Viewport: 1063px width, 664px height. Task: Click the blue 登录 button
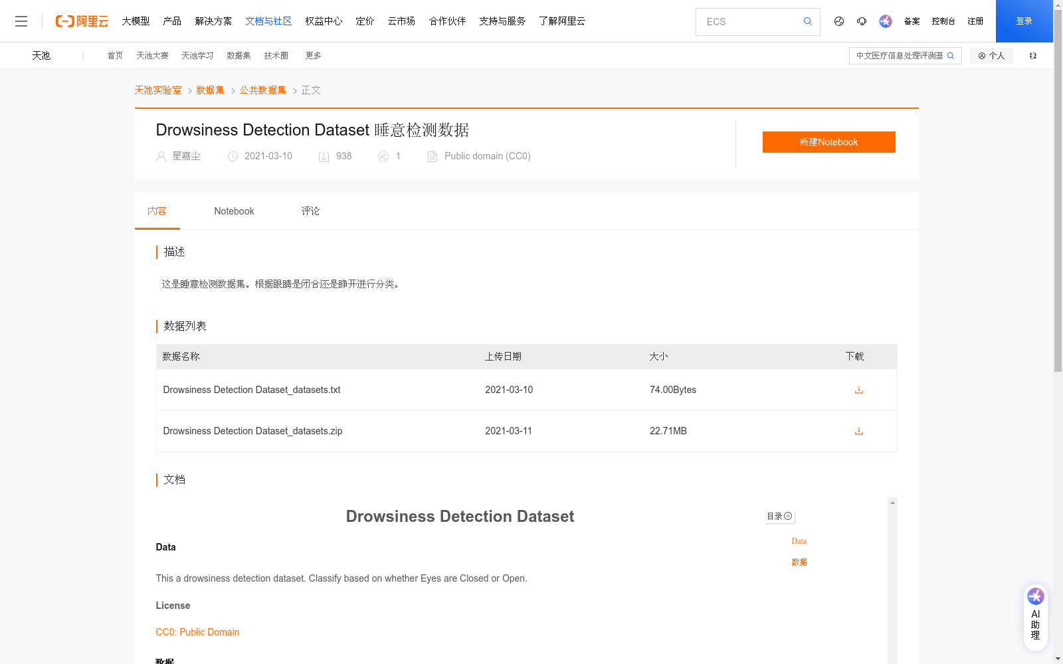tap(1024, 21)
